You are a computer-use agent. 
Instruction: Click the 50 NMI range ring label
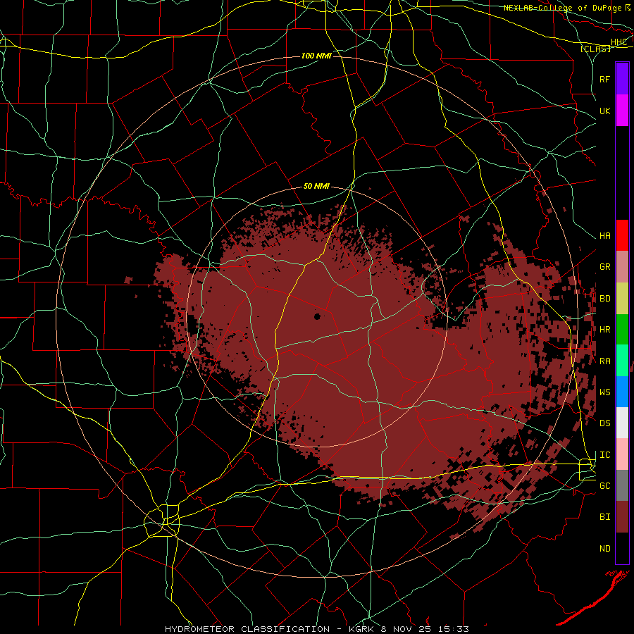coord(316,187)
